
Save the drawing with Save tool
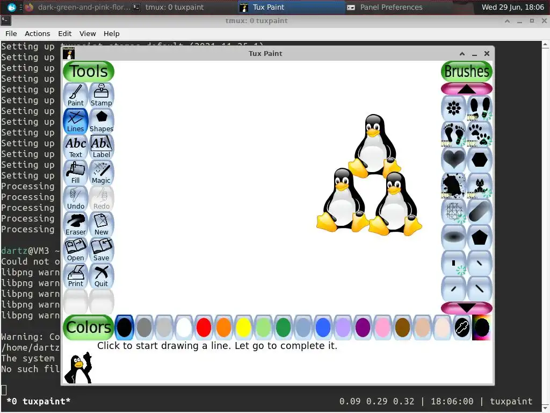click(102, 250)
